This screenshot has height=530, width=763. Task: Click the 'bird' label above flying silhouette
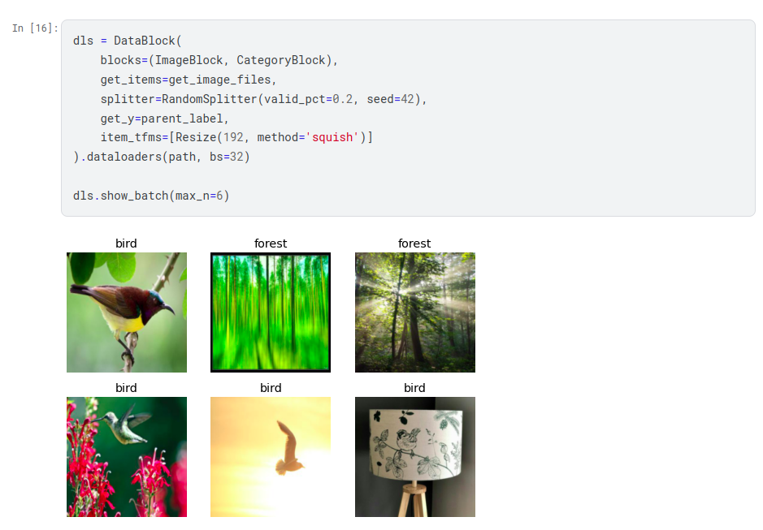271,388
